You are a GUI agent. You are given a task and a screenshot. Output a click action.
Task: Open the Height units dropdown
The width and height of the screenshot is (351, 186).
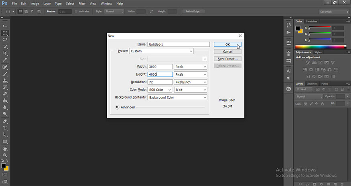pos(191,74)
